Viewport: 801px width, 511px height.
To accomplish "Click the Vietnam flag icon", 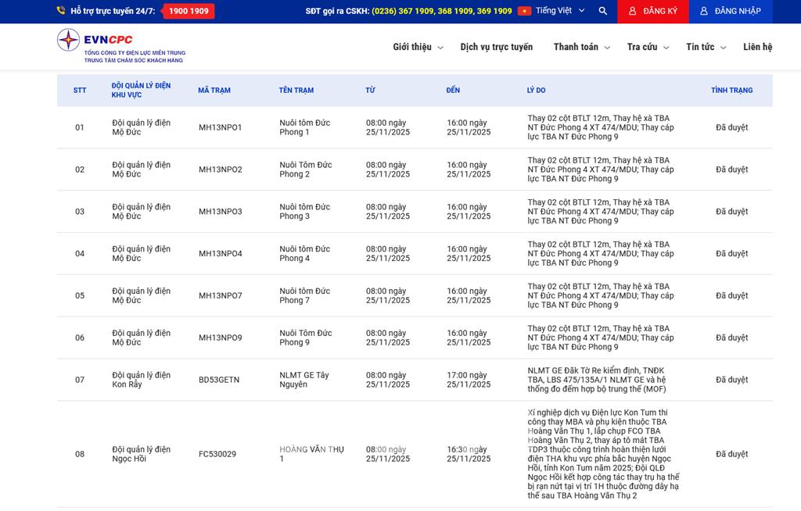I will 524,11.
